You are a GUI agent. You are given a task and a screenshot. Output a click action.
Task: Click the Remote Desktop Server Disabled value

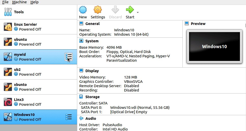coord(131,86)
